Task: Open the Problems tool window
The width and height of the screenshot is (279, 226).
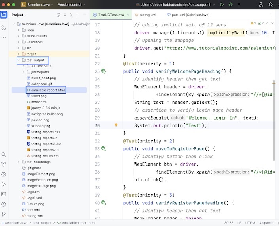Action: (4, 204)
